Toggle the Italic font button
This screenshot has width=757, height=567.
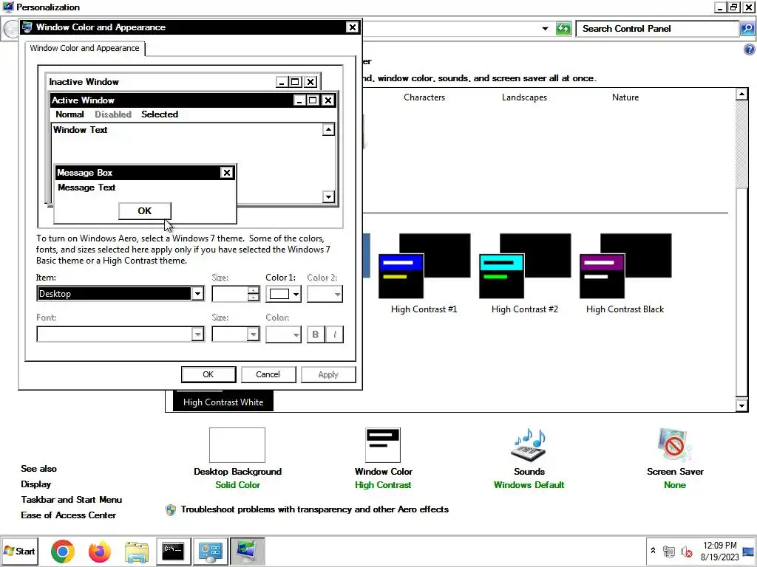point(335,334)
